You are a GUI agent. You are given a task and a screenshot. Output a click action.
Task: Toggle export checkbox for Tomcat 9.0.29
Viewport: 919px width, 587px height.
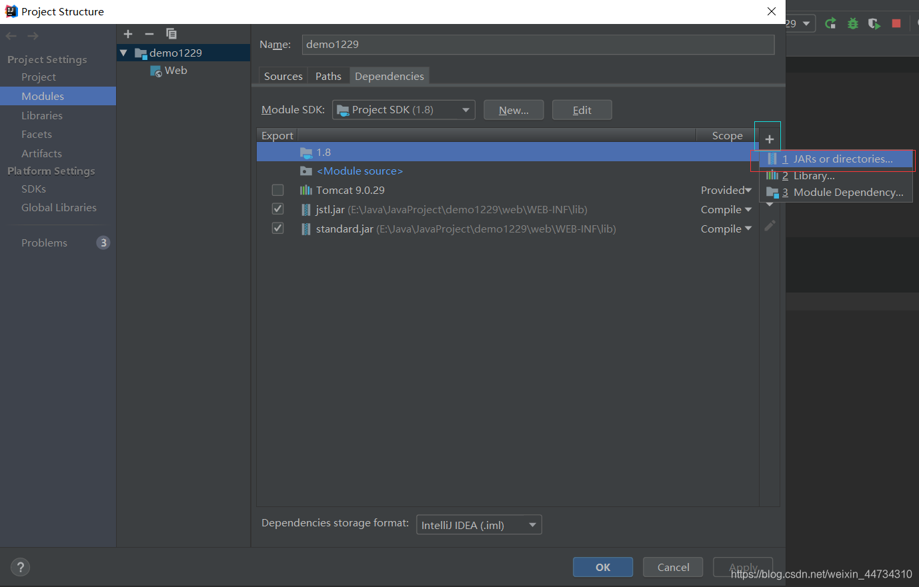(278, 190)
